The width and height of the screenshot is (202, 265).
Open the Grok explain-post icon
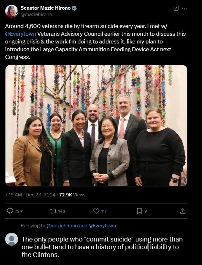176,8
